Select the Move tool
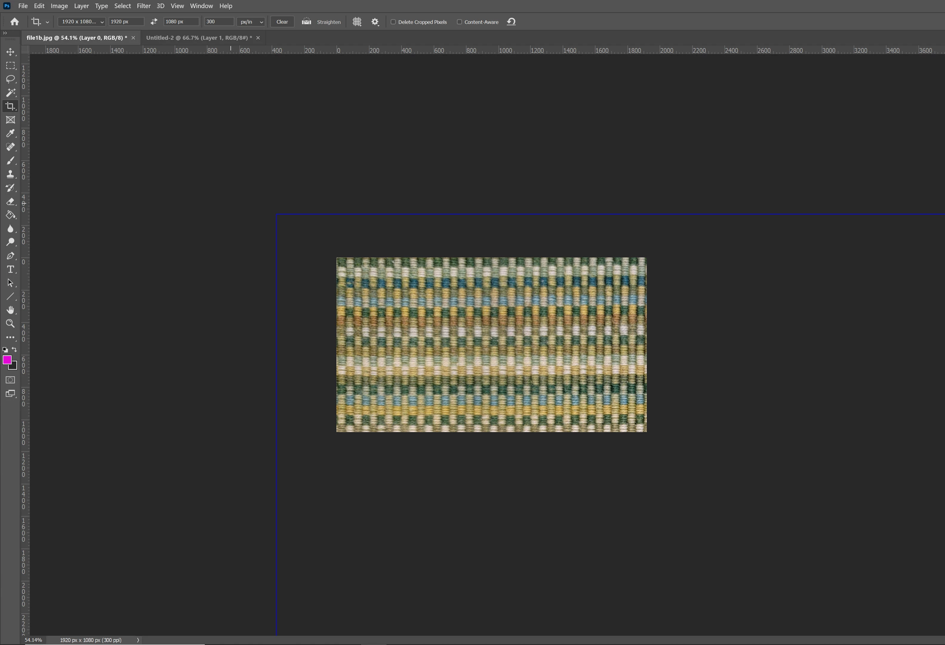The image size is (945, 645). (x=10, y=52)
